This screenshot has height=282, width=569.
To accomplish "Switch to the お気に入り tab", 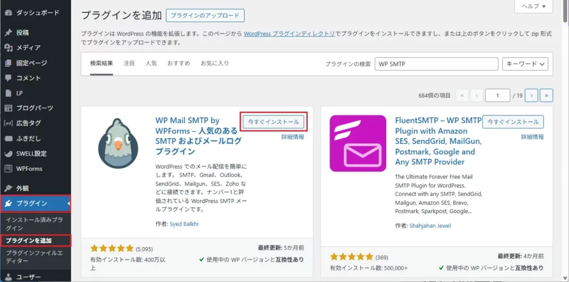I will (215, 63).
